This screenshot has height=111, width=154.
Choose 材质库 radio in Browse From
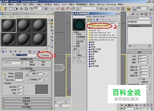click(74, 34)
